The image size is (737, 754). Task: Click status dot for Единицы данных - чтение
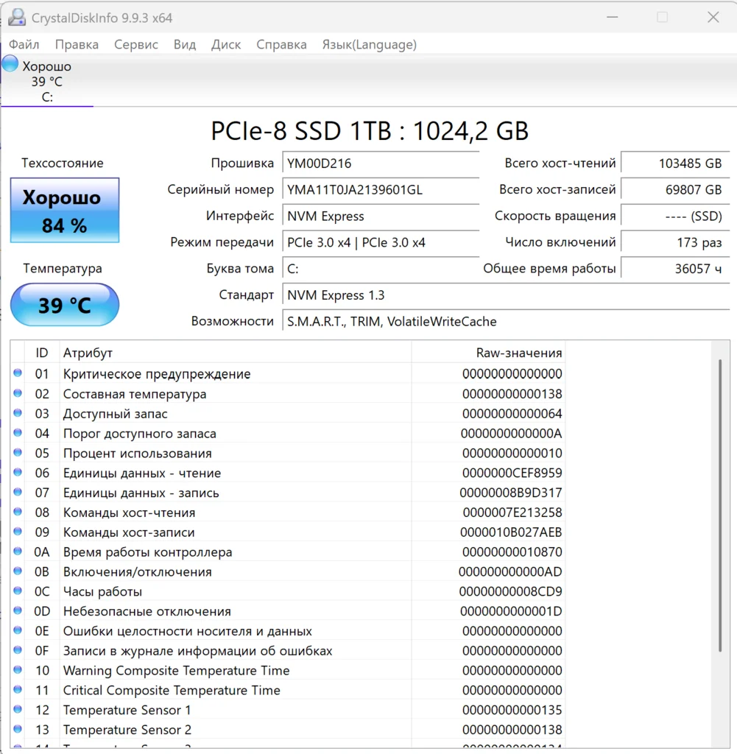pyautogui.click(x=18, y=472)
